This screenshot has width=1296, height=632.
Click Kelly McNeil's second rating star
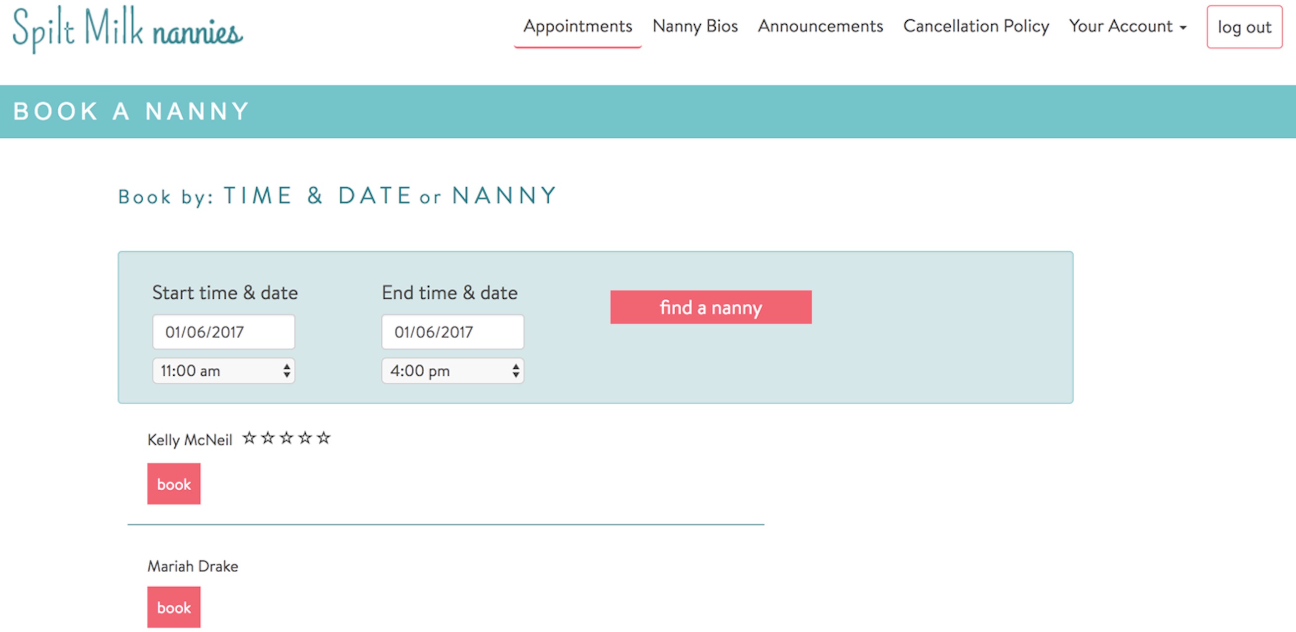(x=268, y=438)
